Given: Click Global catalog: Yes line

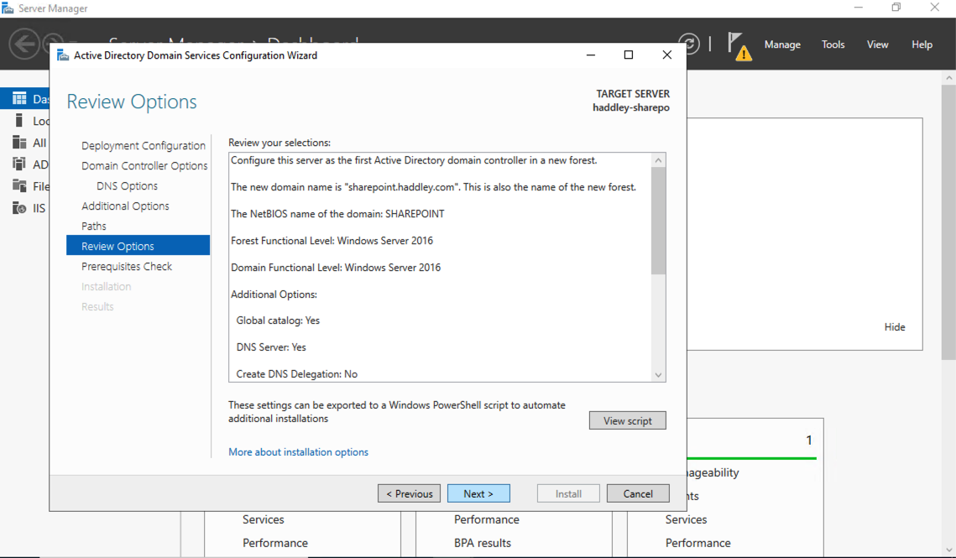Looking at the screenshot, I should tap(278, 321).
